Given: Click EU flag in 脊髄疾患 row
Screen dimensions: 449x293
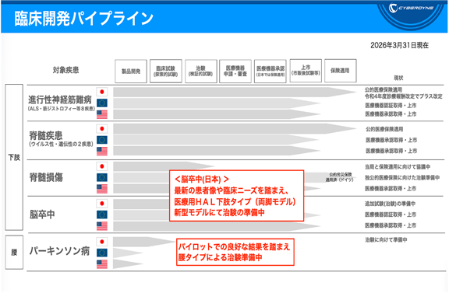Looking at the screenshot, I should (x=102, y=140).
